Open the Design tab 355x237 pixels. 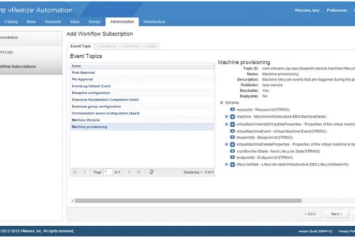(95, 22)
